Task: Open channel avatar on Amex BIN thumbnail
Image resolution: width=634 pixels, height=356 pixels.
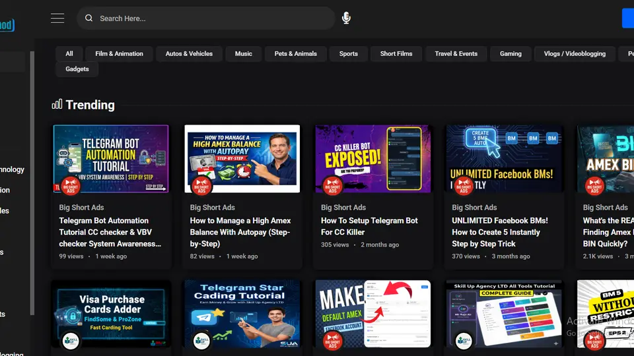Action: (594, 186)
